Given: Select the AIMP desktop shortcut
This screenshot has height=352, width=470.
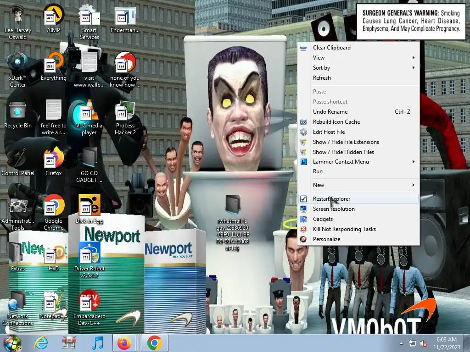Looking at the screenshot, I should 53,18.
